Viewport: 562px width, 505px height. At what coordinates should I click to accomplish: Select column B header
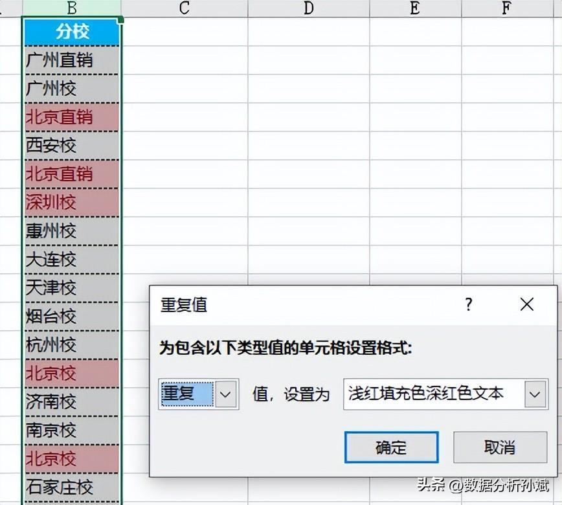[x=72, y=8]
